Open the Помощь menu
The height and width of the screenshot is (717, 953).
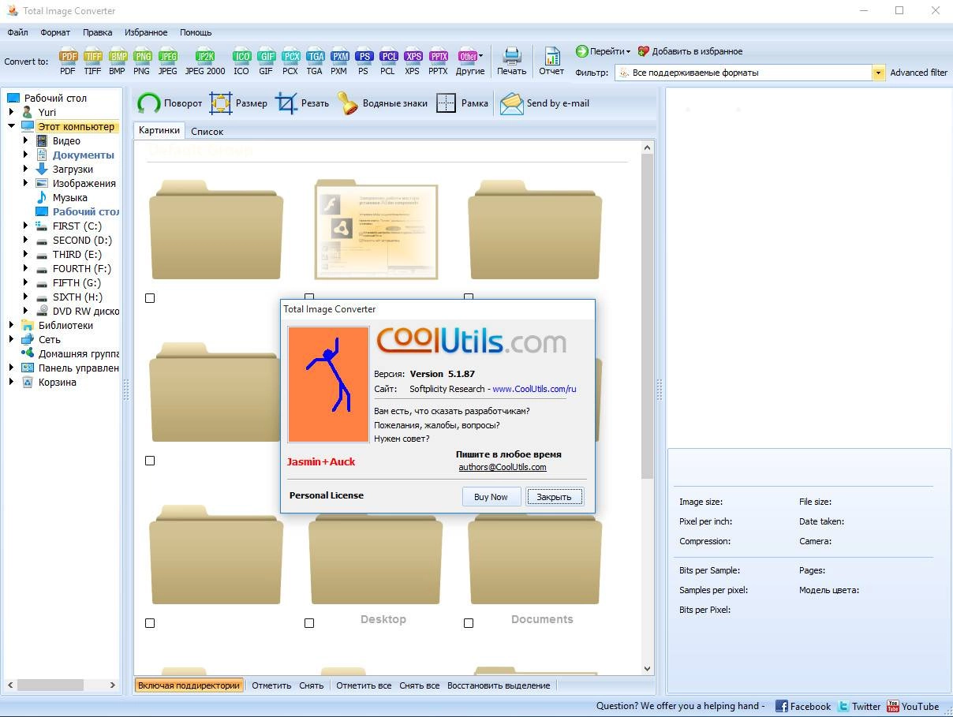196,32
